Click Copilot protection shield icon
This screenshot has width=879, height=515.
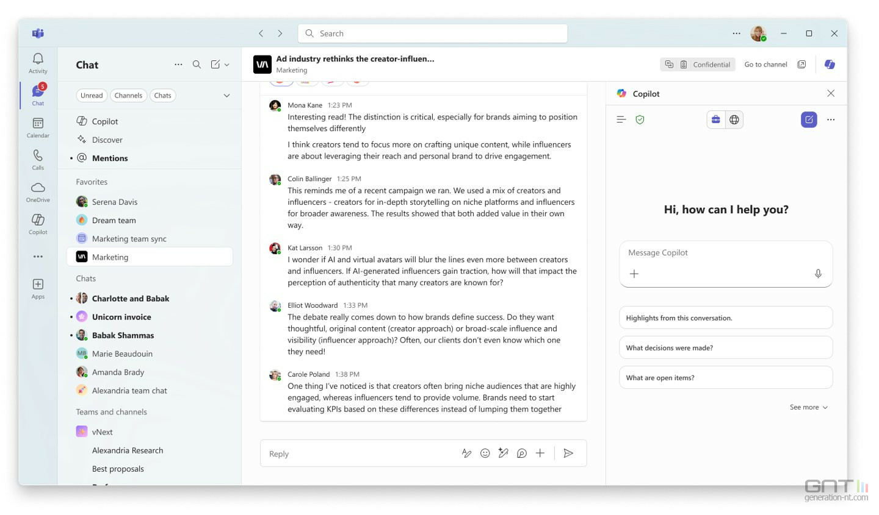[x=640, y=119]
